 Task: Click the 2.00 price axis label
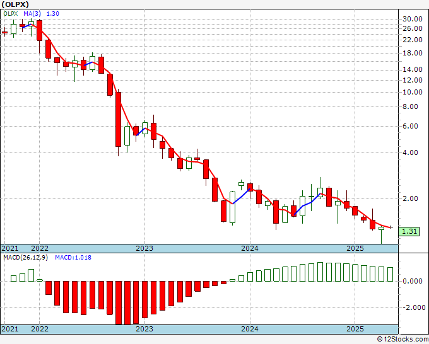pyautogui.click(x=411, y=198)
